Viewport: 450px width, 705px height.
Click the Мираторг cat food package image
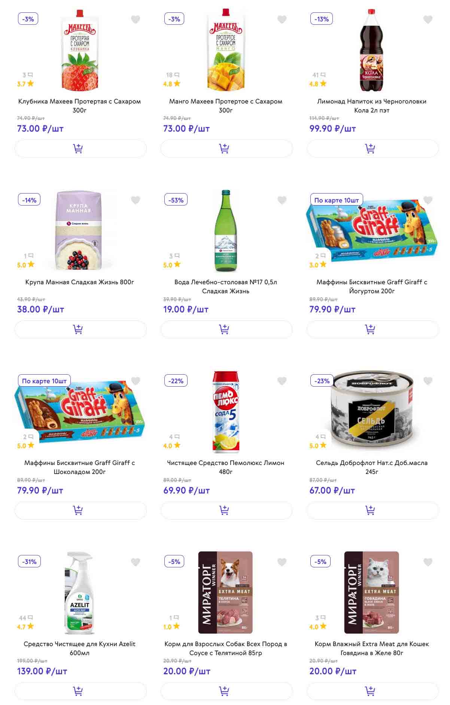371,592
